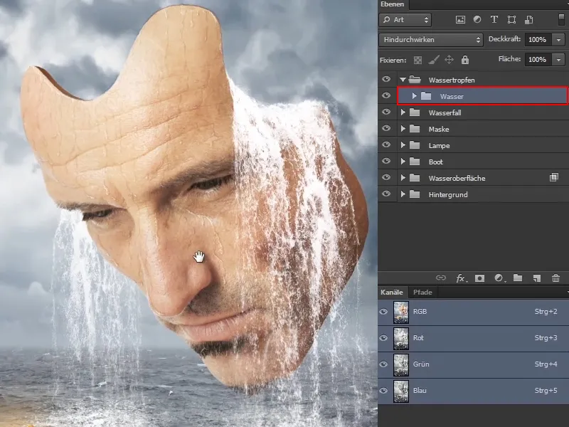Hide the Boot group
The height and width of the screenshot is (427, 569).
coord(386,161)
